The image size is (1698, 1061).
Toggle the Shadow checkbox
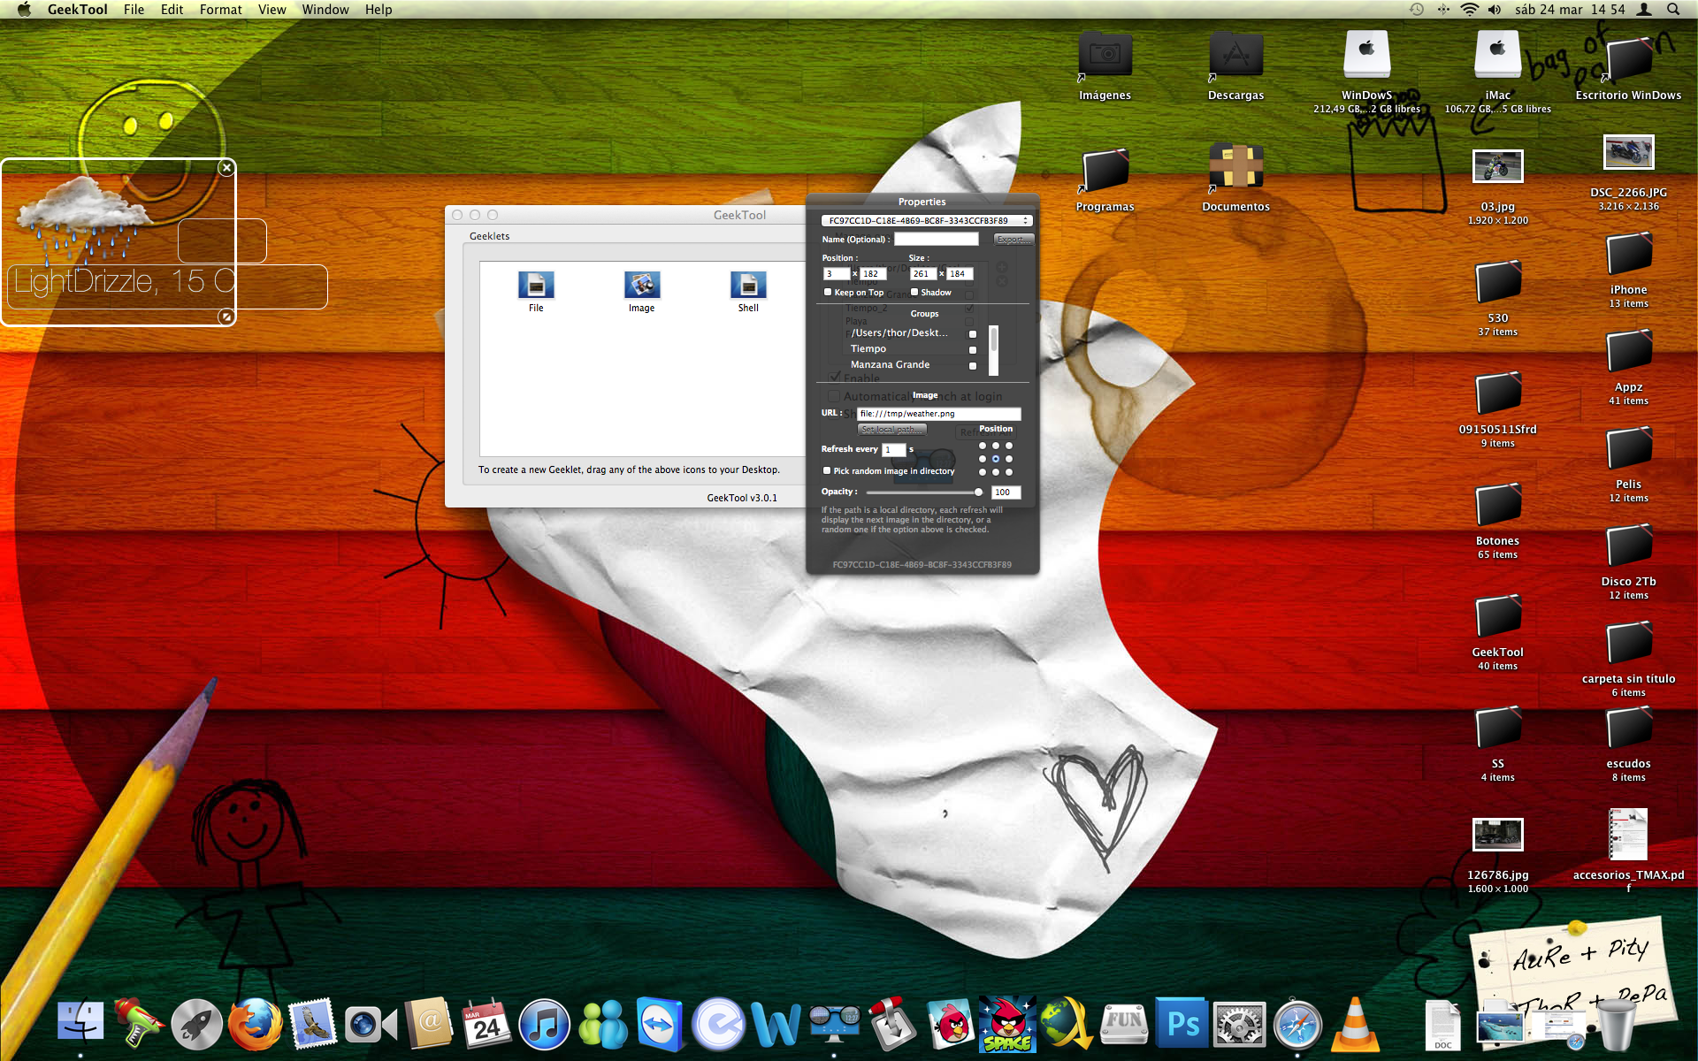(914, 292)
